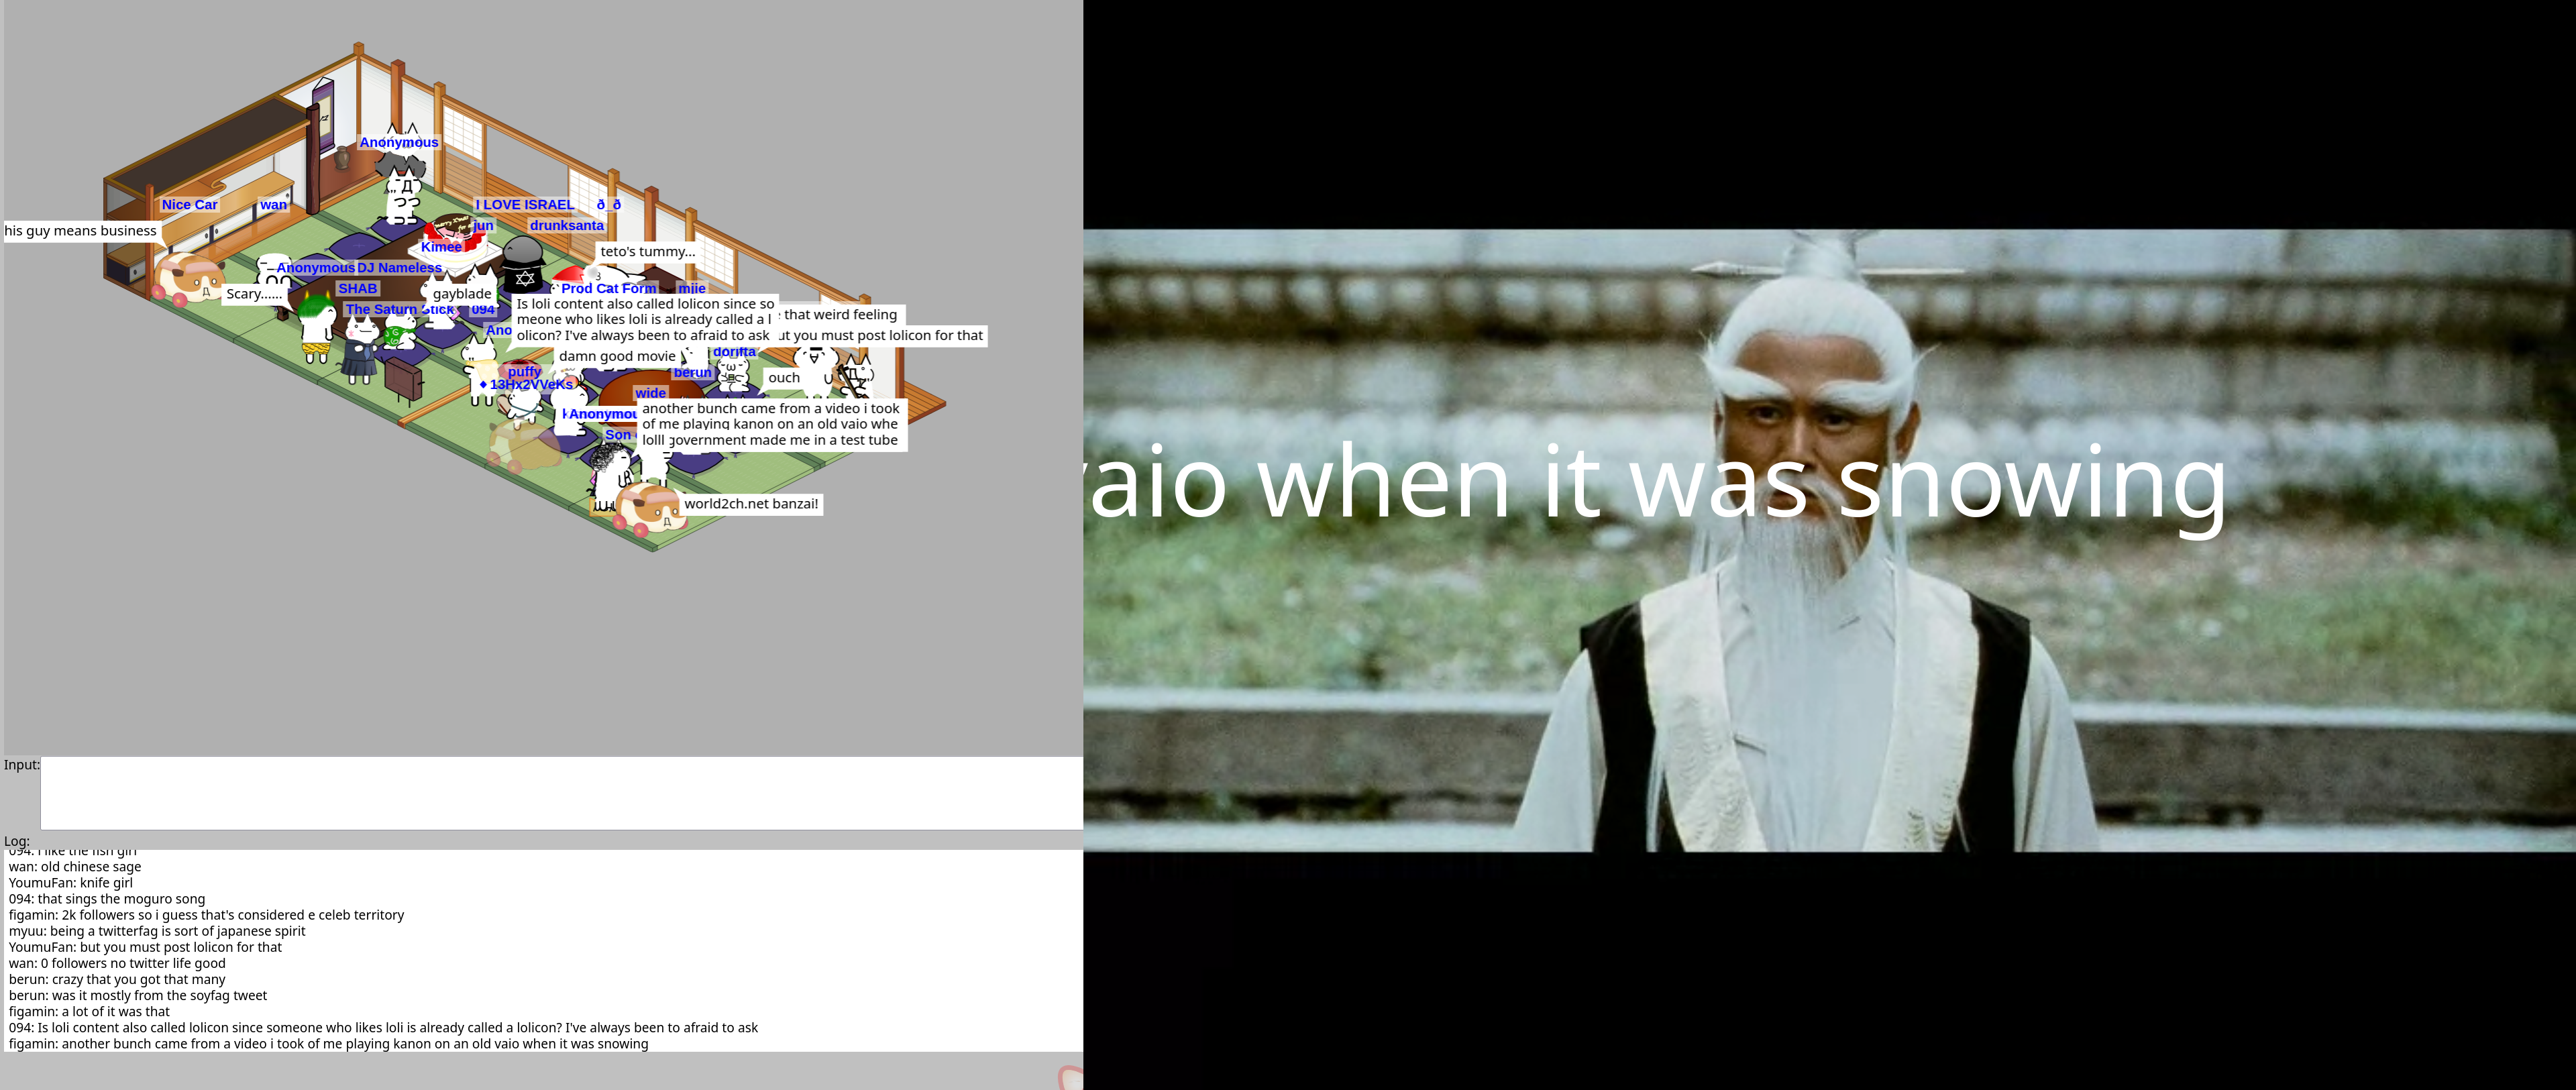Click the wan username label
Image resolution: width=2576 pixels, height=1090 pixels.
(x=273, y=205)
